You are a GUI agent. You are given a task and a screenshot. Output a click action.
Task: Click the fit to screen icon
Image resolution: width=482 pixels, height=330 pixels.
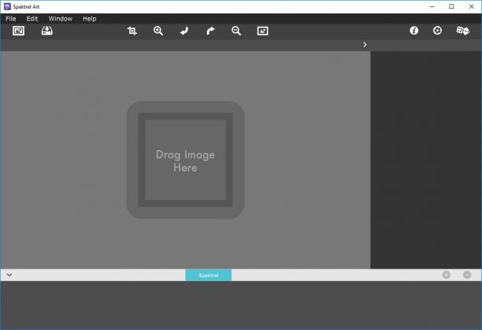(262, 31)
